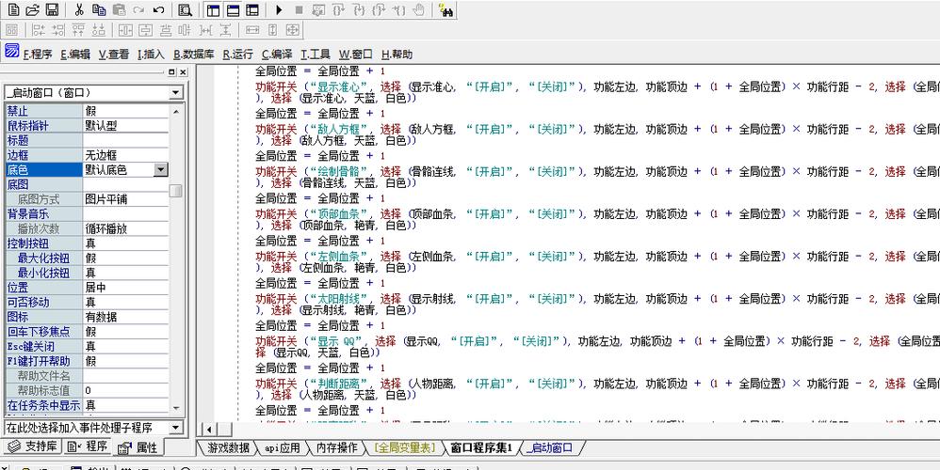This screenshot has height=470, width=940.
Task: Open the C.编译 menu
Action: tap(277, 55)
